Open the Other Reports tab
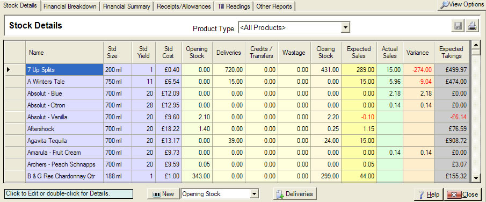 pyautogui.click(x=274, y=6)
